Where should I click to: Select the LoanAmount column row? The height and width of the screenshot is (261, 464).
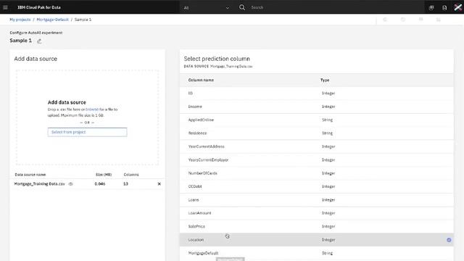[x=316, y=213]
